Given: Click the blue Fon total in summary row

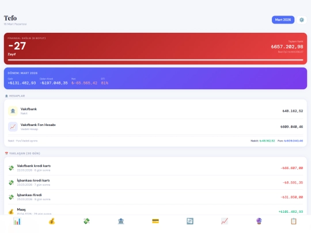Looking at the screenshot, I should pyautogui.click(x=294, y=141).
